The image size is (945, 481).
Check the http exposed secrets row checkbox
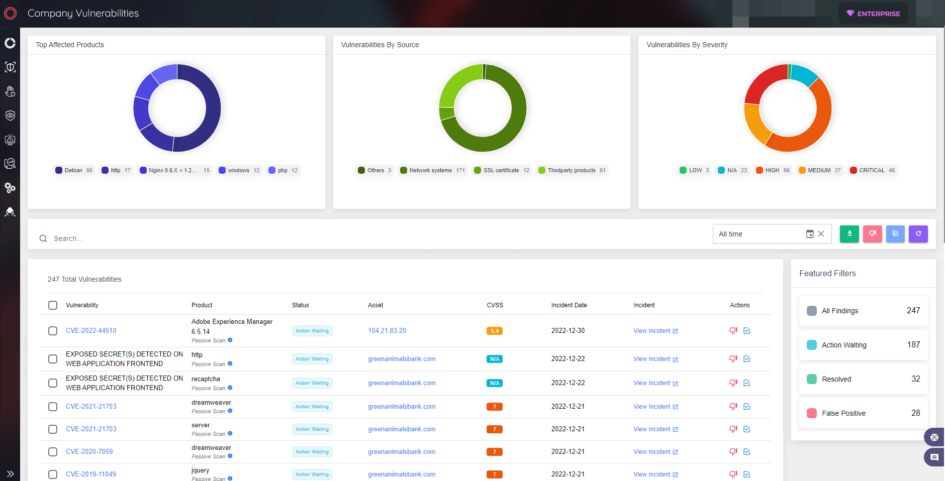click(53, 359)
